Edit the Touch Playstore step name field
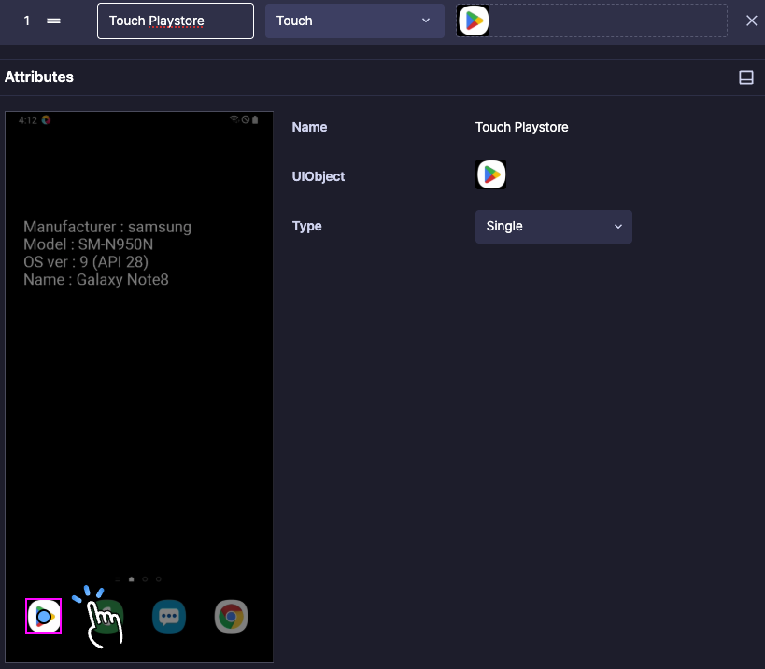 point(176,21)
